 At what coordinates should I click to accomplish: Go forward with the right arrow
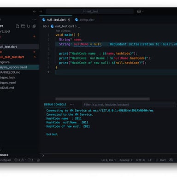click(x=41, y=12)
